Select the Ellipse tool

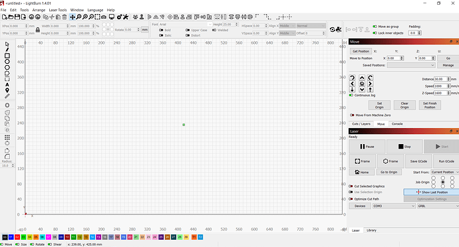coord(7,61)
